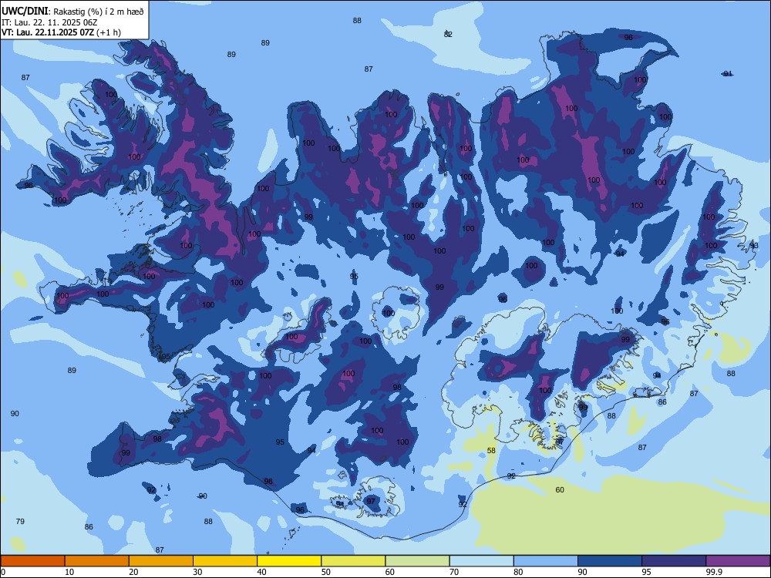Image resolution: width=771 pixels, height=578 pixels.
Task: Select the dark indigo 95–99.9 legend swatch
Action: (x=674, y=561)
